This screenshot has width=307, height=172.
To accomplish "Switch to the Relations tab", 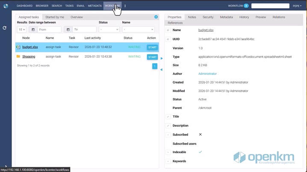I will (279, 17).
